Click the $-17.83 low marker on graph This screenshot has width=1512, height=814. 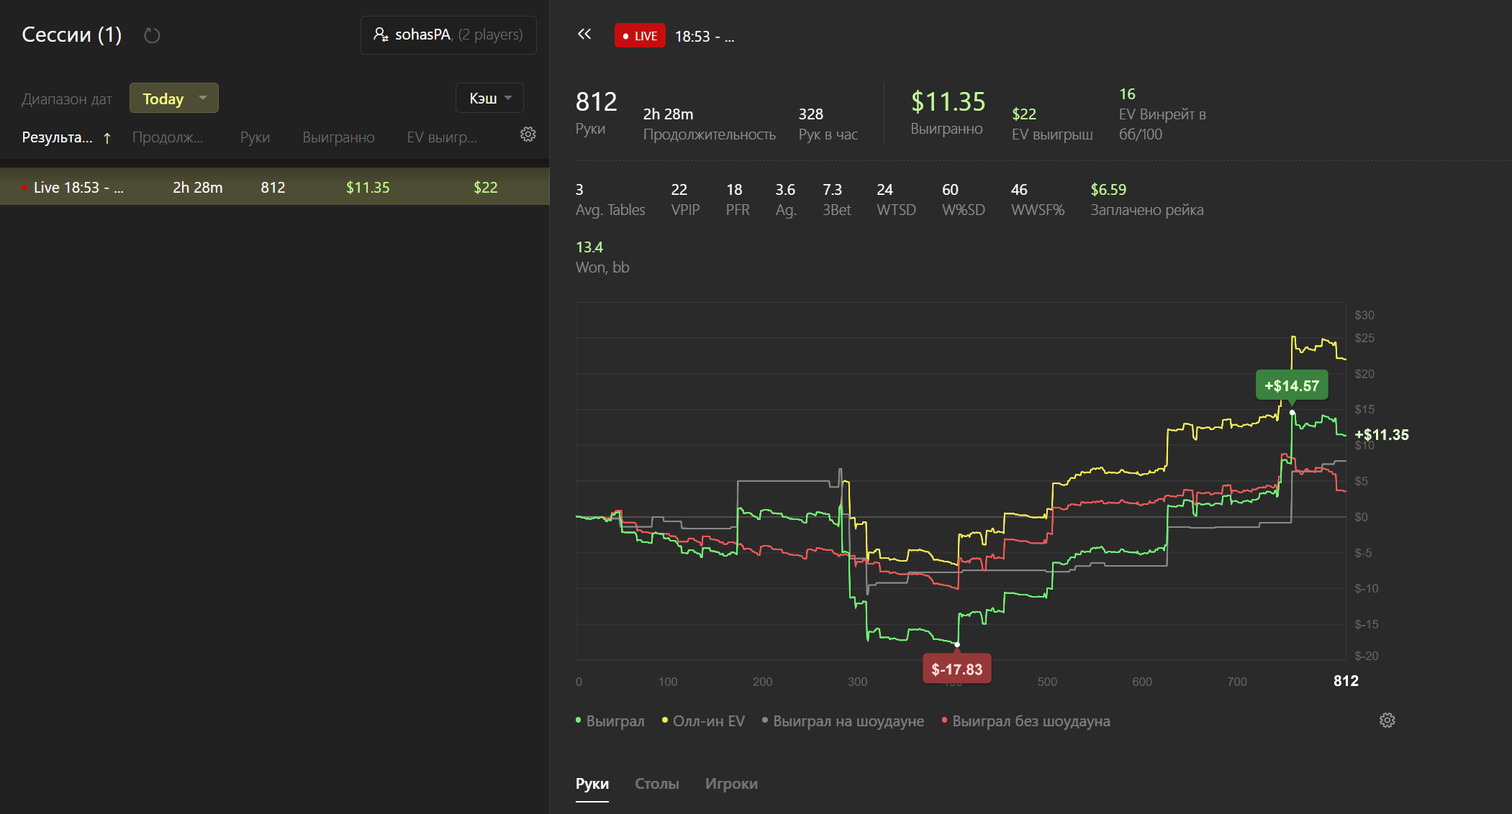[x=957, y=669]
